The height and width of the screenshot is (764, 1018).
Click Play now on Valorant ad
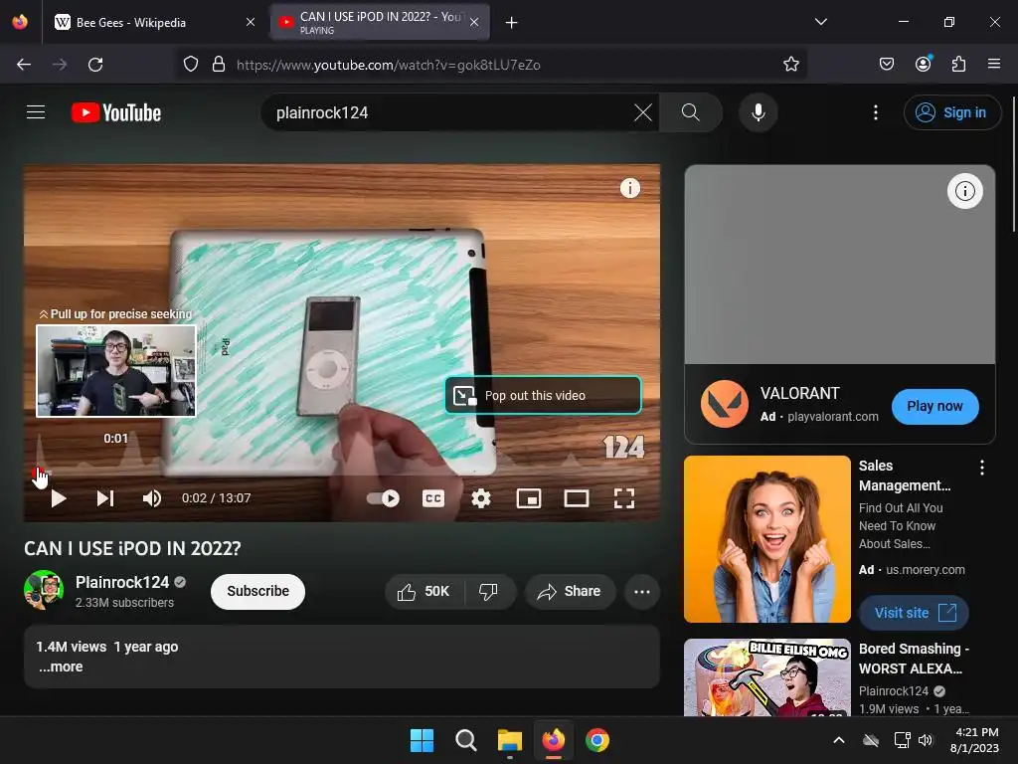(934, 407)
